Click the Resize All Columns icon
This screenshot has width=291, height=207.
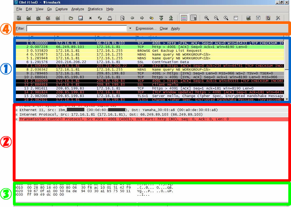236,18
